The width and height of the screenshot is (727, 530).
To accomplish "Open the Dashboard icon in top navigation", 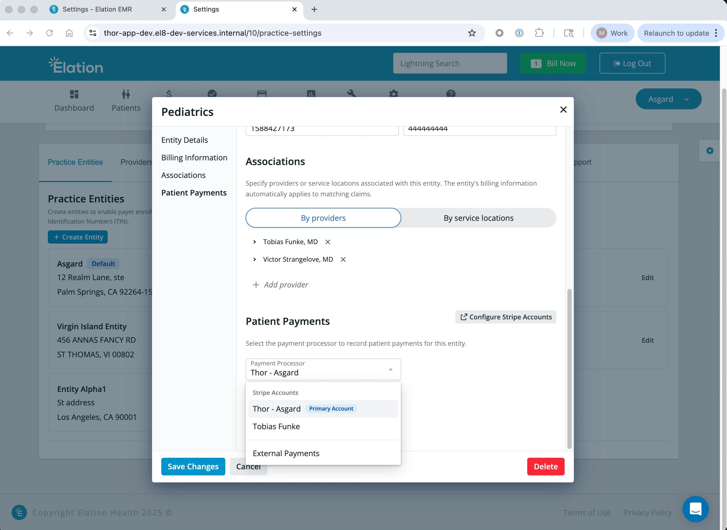I will [74, 99].
